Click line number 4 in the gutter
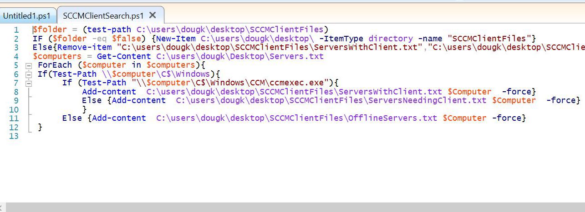The image size is (585, 212). click(16, 56)
